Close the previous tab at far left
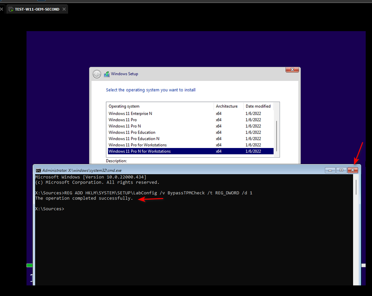Viewport: 372px width, 296px height. pyautogui.click(x=1, y=9)
